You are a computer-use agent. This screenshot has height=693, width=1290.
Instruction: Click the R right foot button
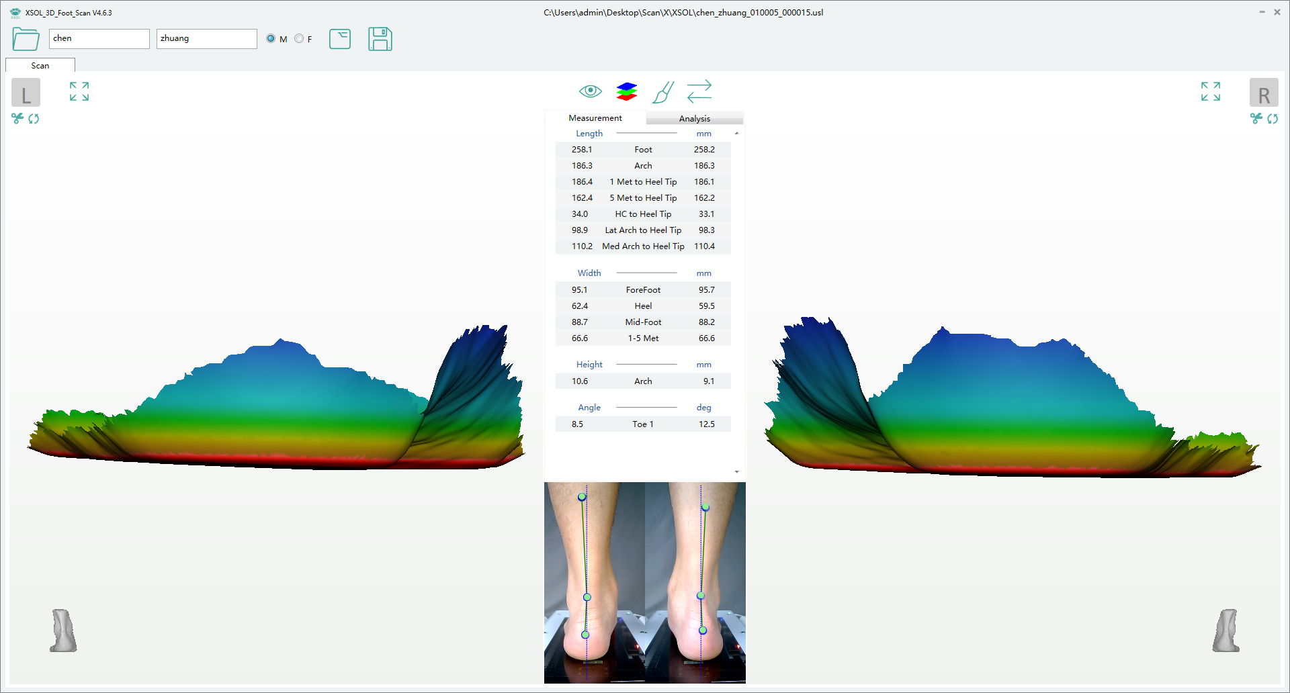(1263, 93)
